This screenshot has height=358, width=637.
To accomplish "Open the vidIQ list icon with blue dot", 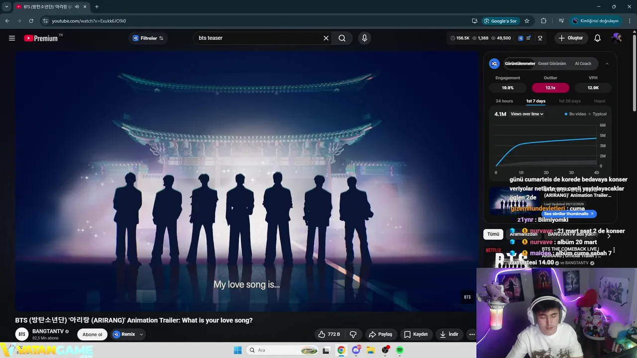I will click(x=529, y=38).
